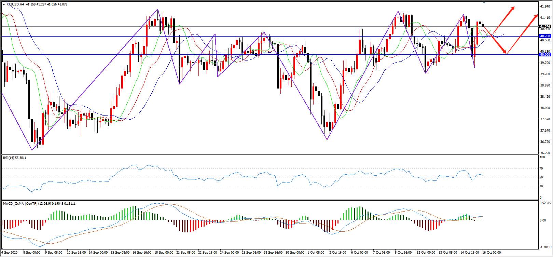Click the RSI(14) 55.3811 indicator label
The height and width of the screenshot is (257, 553).
pos(15,158)
